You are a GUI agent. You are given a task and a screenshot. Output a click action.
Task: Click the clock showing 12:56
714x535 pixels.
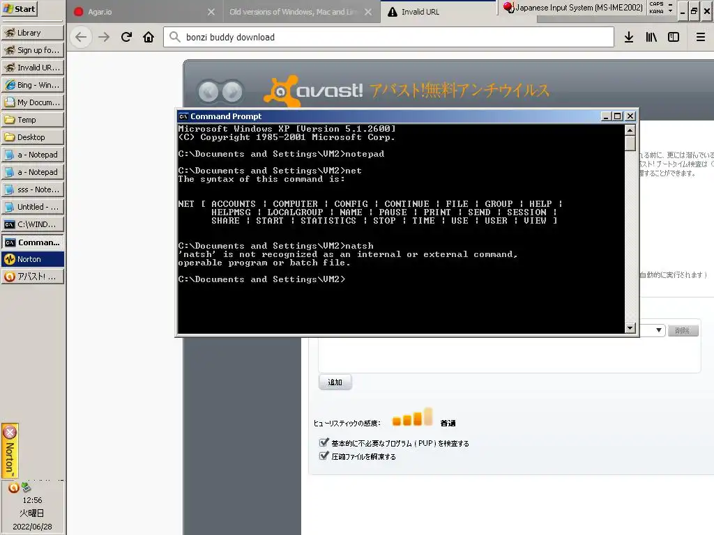tap(32, 500)
